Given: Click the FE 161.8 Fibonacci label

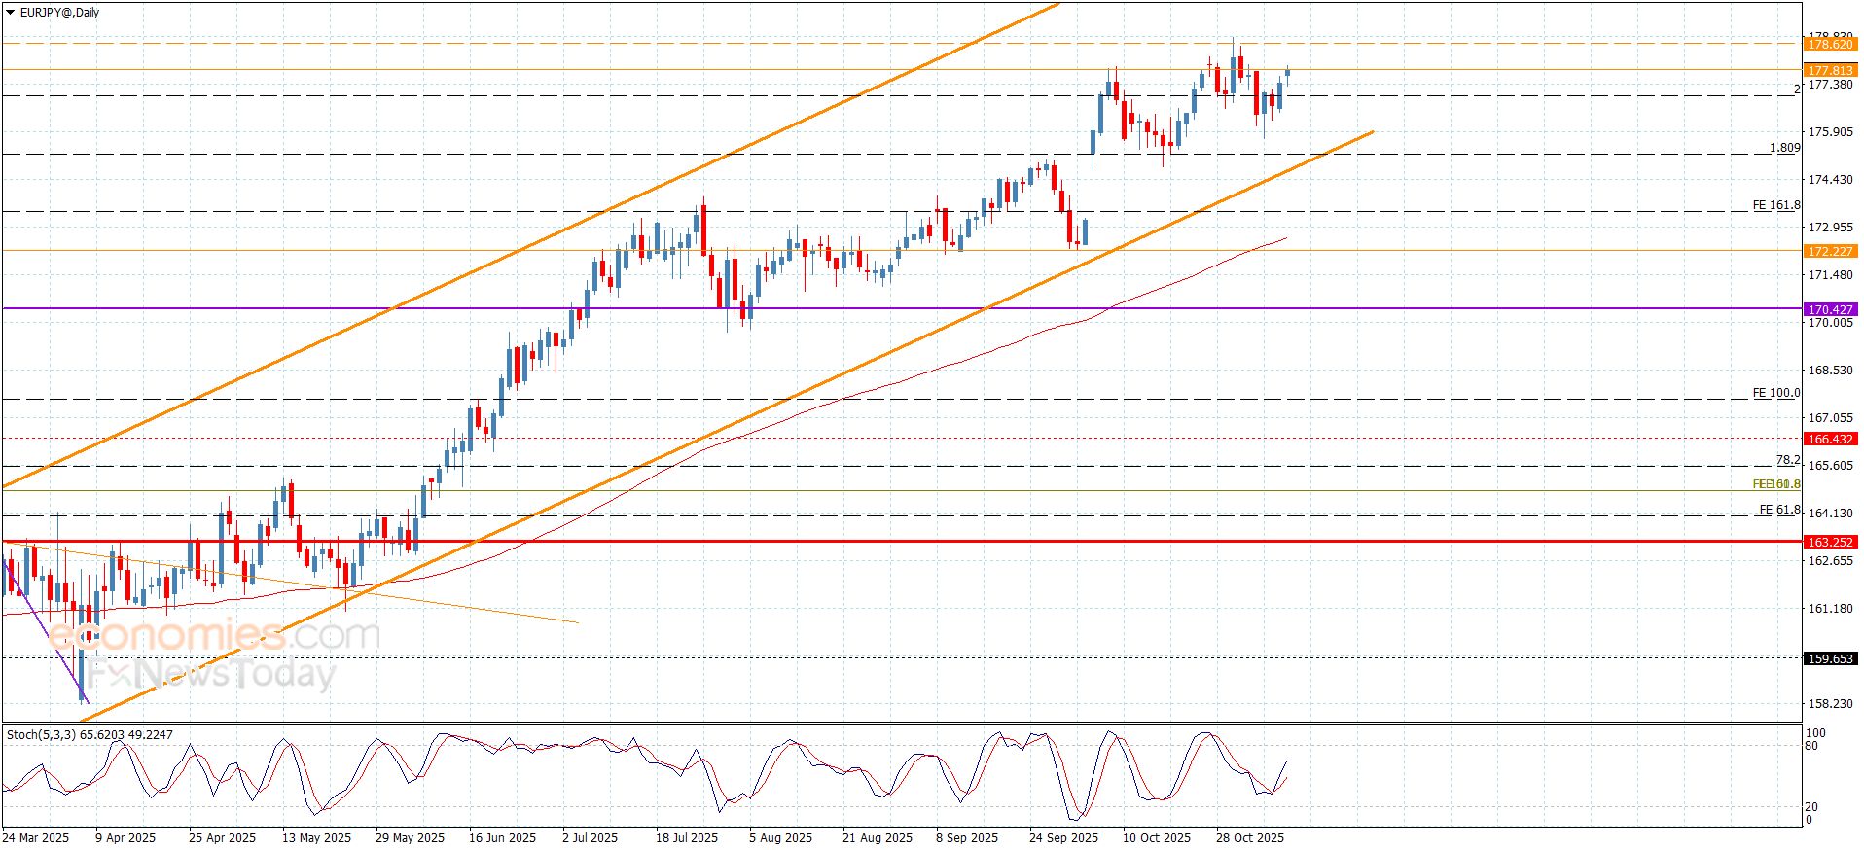Looking at the screenshot, I should (1776, 205).
